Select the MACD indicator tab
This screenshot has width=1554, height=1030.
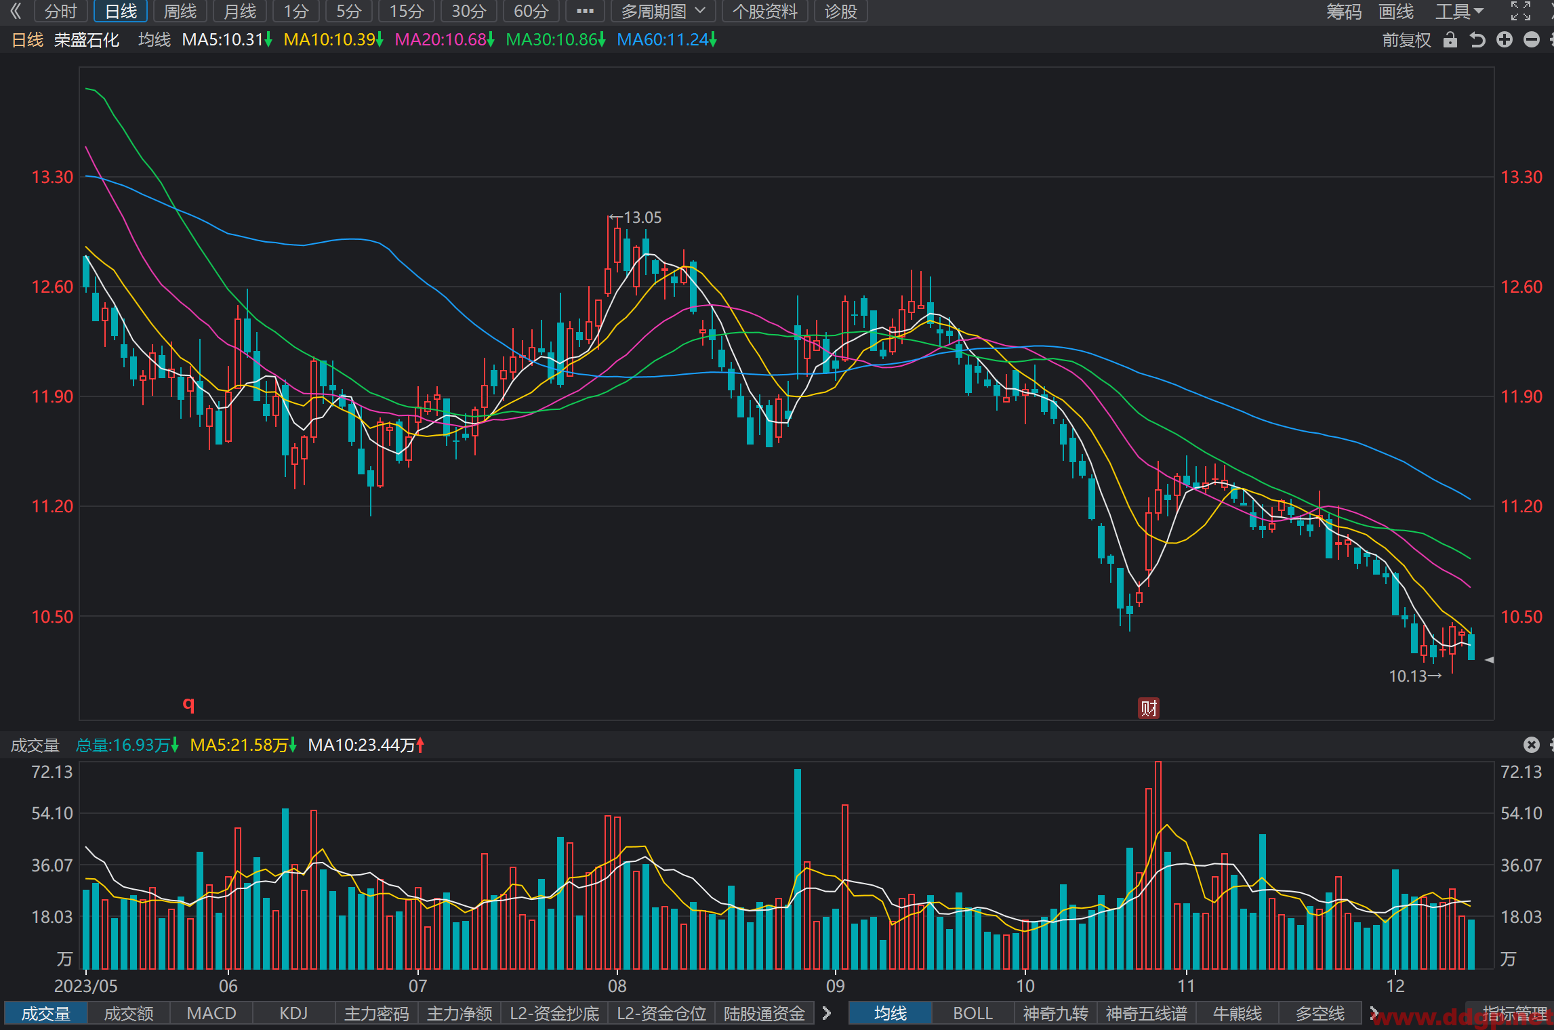click(211, 1013)
